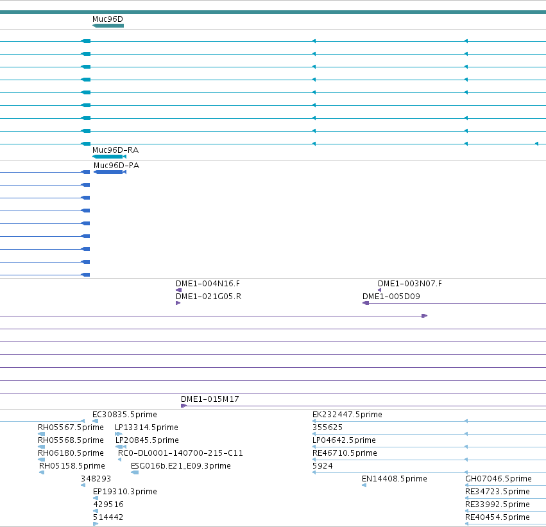This screenshot has width=546, height=527.
Task: Click the RE46710.5prime label
Action: tap(345, 453)
